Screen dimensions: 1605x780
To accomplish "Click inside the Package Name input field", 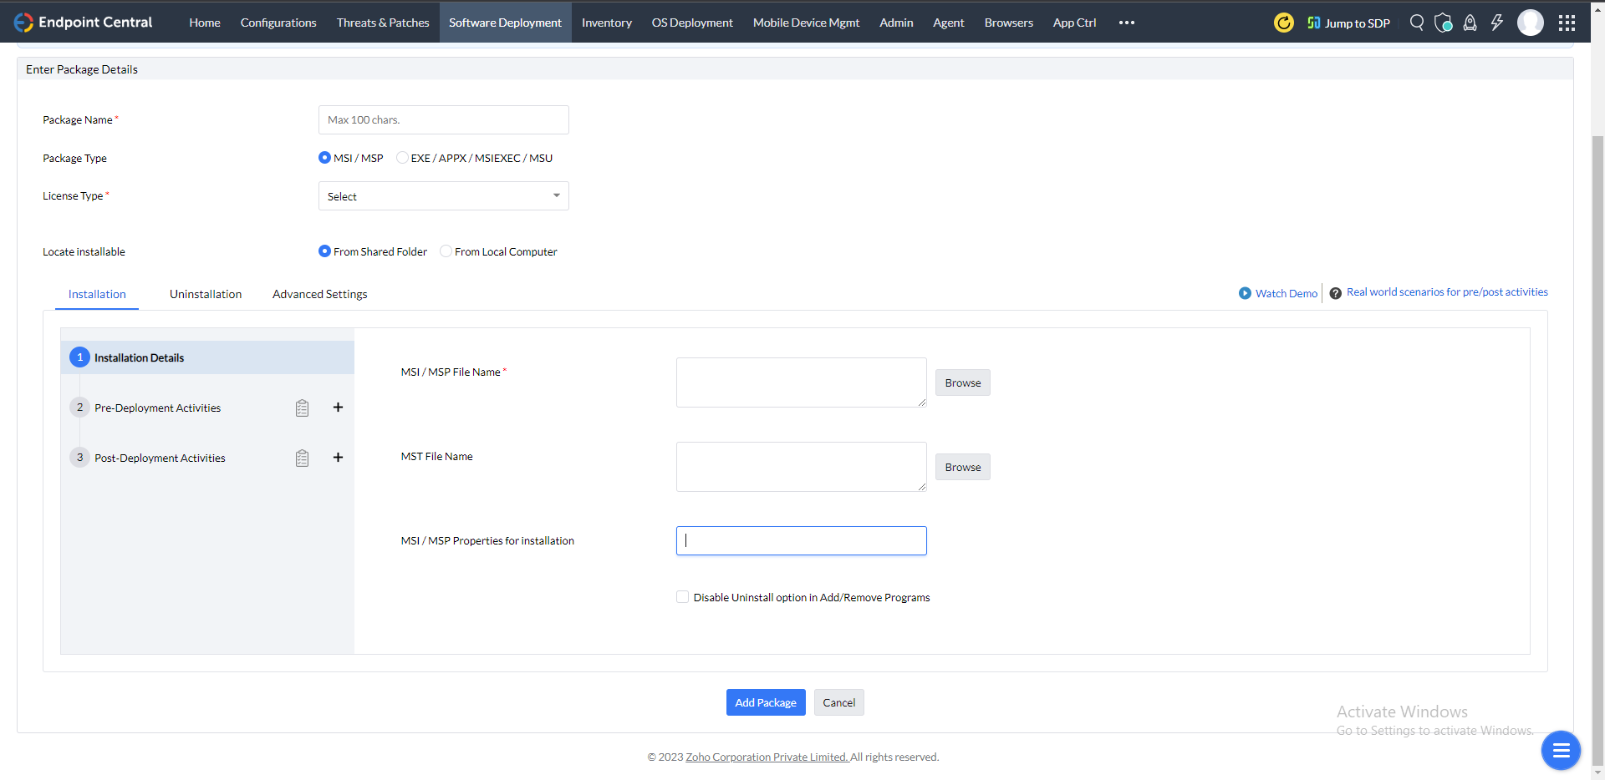I will click(443, 119).
